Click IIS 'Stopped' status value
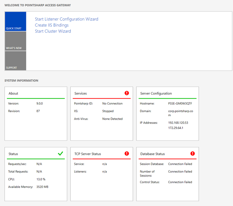Viewport: 233px width, 206px height. [108, 111]
